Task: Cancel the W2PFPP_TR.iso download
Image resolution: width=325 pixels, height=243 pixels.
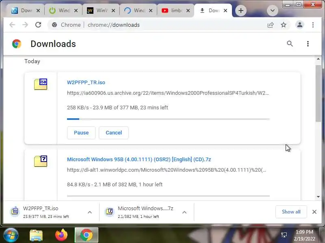Action: point(114,133)
